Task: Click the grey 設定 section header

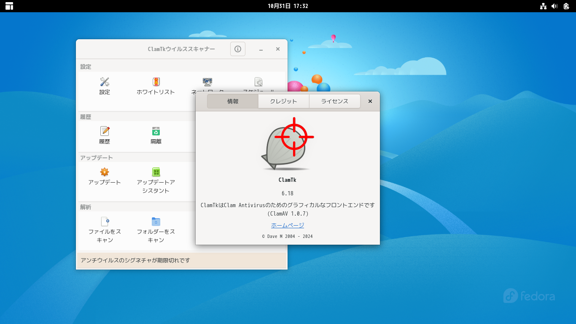Action: 86,67
